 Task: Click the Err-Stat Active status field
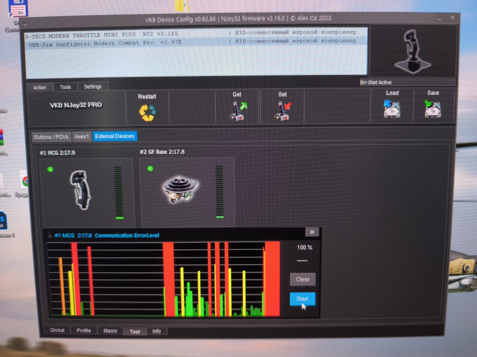tap(407, 82)
